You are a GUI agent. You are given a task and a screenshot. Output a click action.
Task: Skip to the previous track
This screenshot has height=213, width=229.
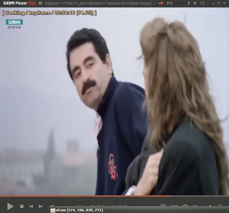coord(31,206)
